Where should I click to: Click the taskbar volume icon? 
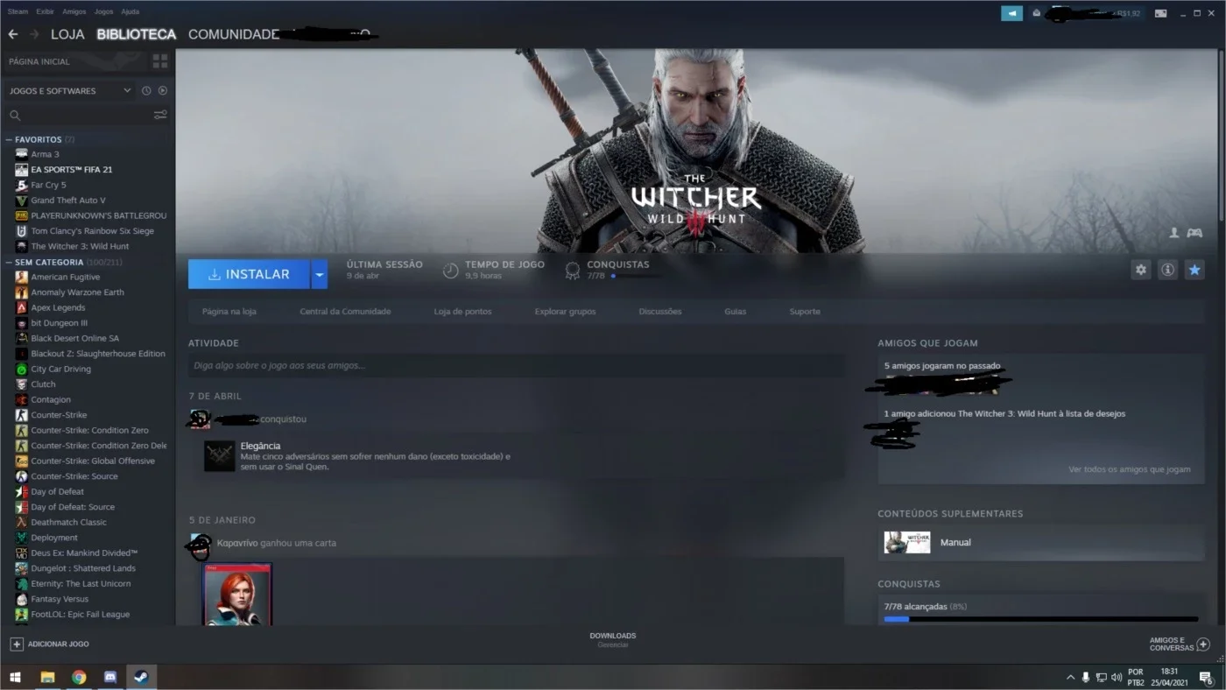[x=1117, y=677]
